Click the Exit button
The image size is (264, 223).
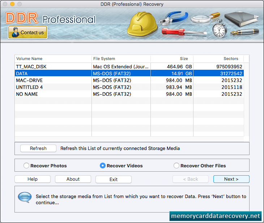(114, 179)
